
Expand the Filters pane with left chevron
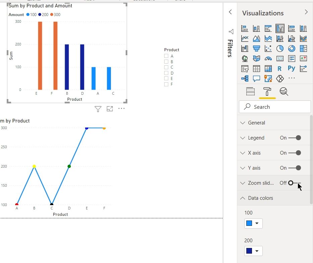click(x=230, y=12)
